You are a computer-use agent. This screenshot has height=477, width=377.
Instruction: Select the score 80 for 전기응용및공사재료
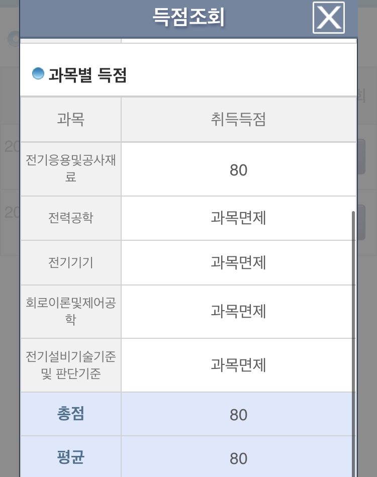pyautogui.click(x=238, y=170)
